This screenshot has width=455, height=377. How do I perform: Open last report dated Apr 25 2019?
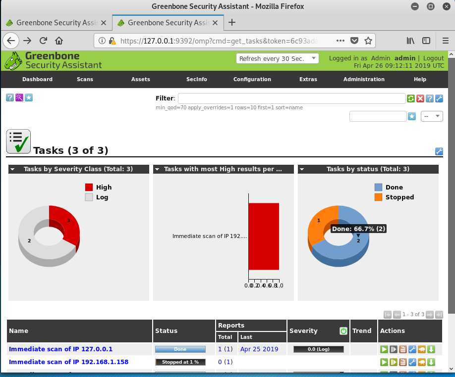click(259, 349)
